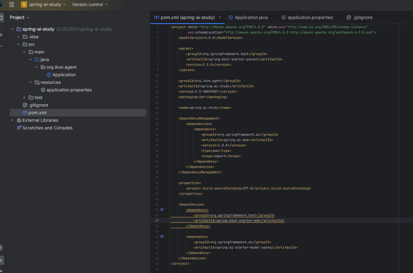Expand the .idea folder
Screen dimensions: 413x273
[18, 37]
